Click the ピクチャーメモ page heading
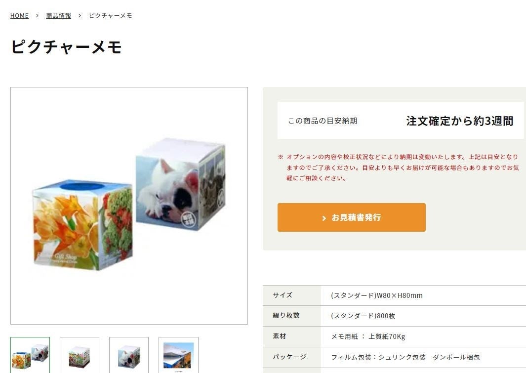 pyautogui.click(x=66, y=46)
